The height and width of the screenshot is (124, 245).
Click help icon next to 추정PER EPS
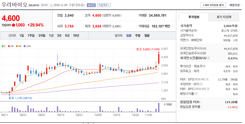click(201, 84)
